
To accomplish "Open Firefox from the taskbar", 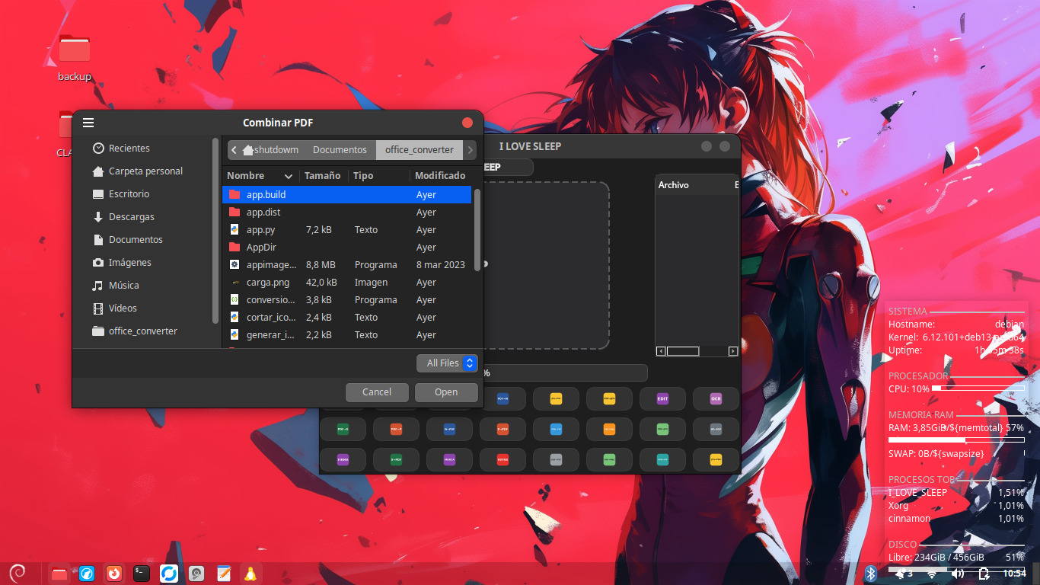I will (x=114, y=574).
